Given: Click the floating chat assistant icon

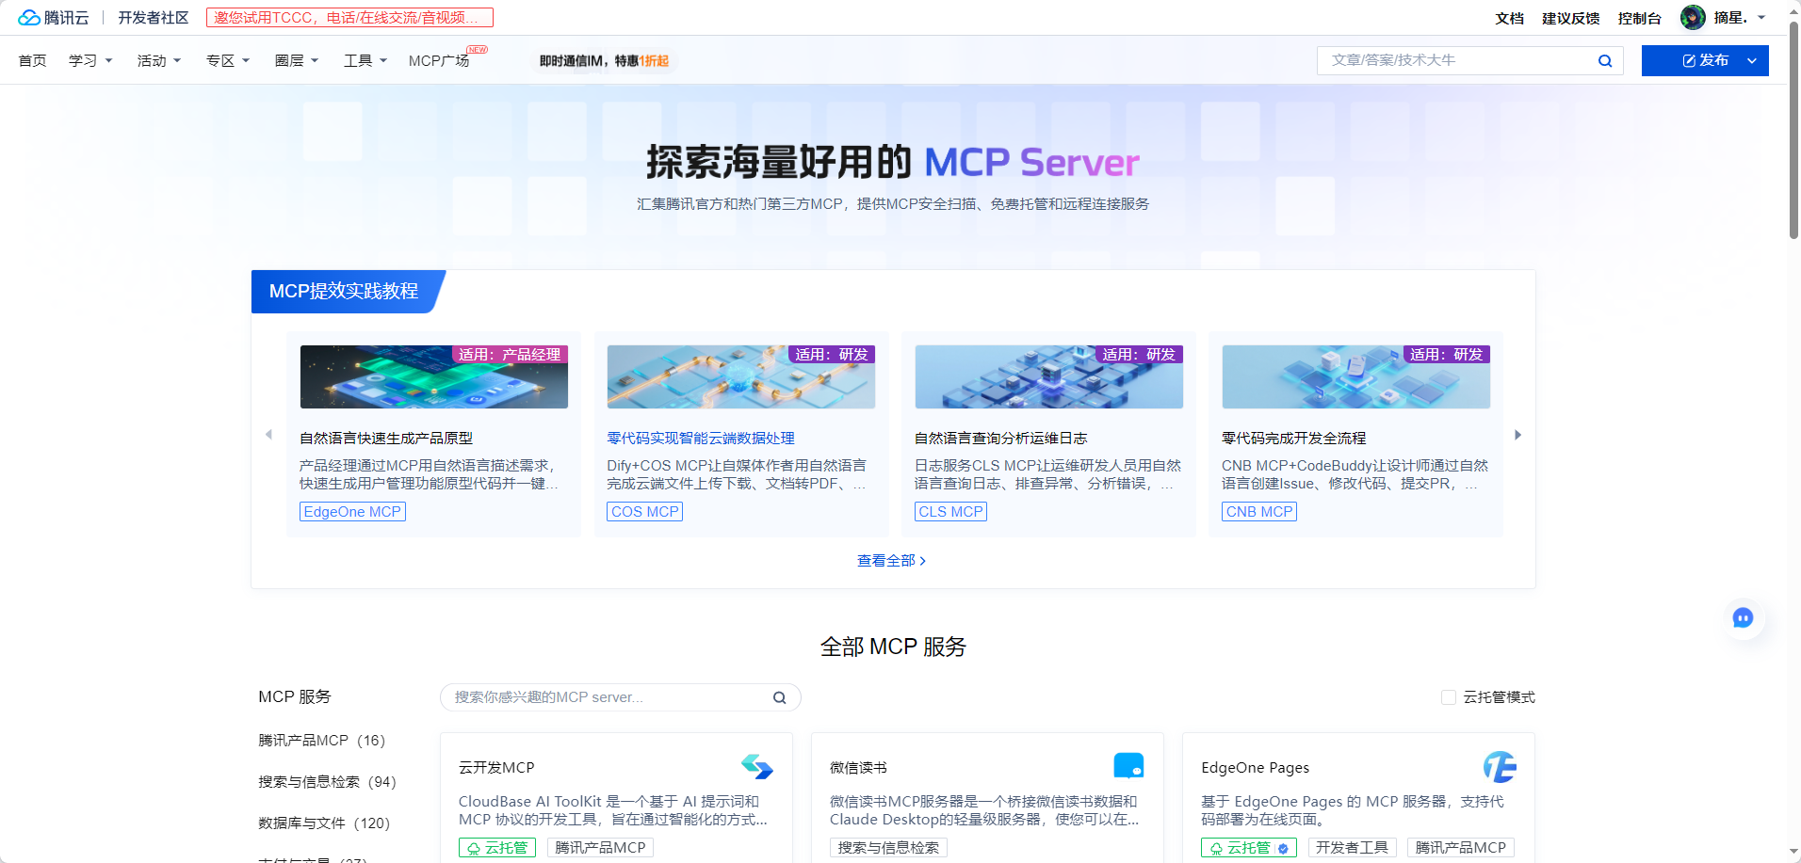Looking at the screenshot, I should [x=1743, y=617].
